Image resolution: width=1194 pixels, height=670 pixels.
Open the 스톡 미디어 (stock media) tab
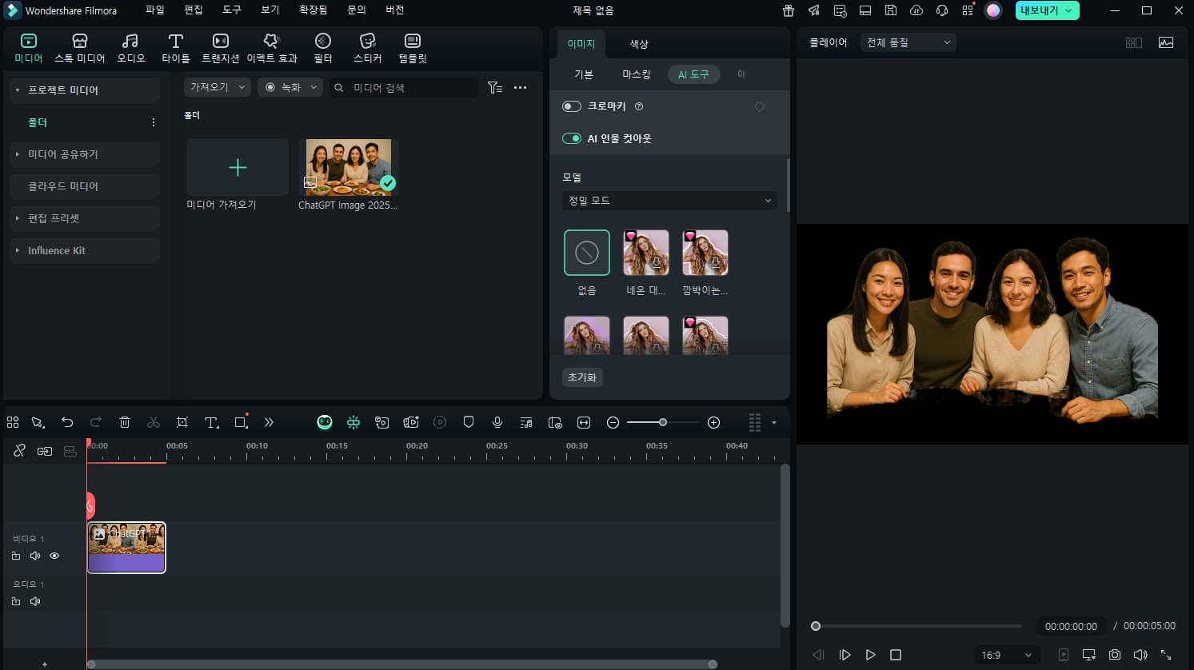[x=80, y=48]
